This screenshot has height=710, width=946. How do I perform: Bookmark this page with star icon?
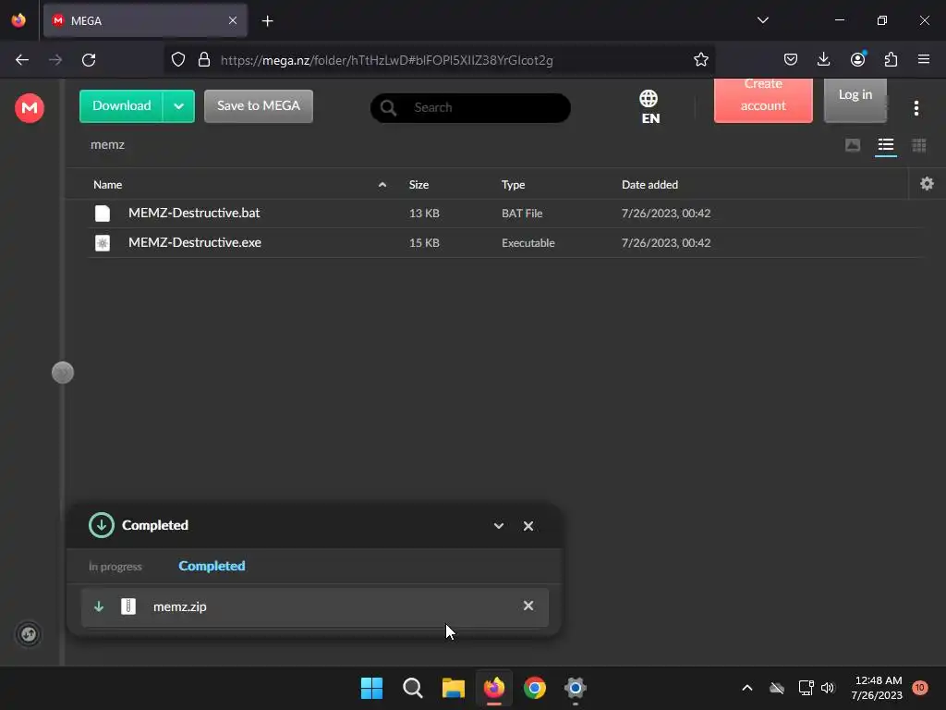(700, 60)
